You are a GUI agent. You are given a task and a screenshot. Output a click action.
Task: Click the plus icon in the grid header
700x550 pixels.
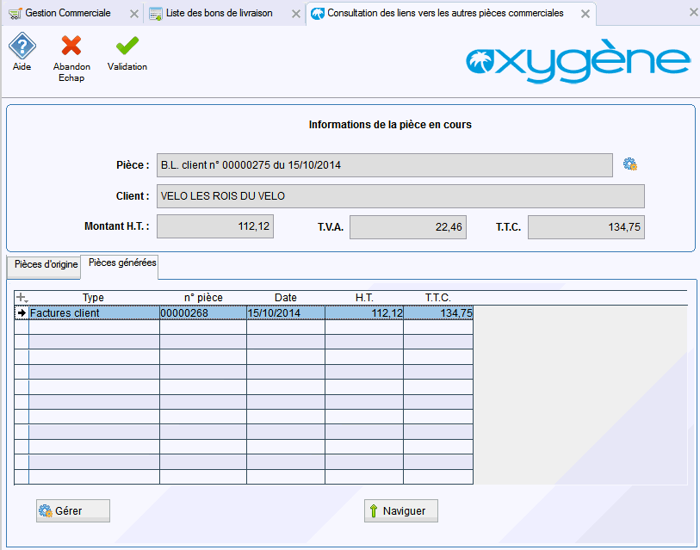tap(22, 297)
